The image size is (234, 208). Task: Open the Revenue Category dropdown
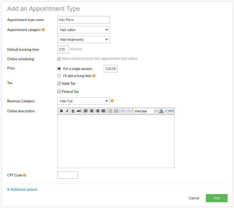tap(83, 101)
